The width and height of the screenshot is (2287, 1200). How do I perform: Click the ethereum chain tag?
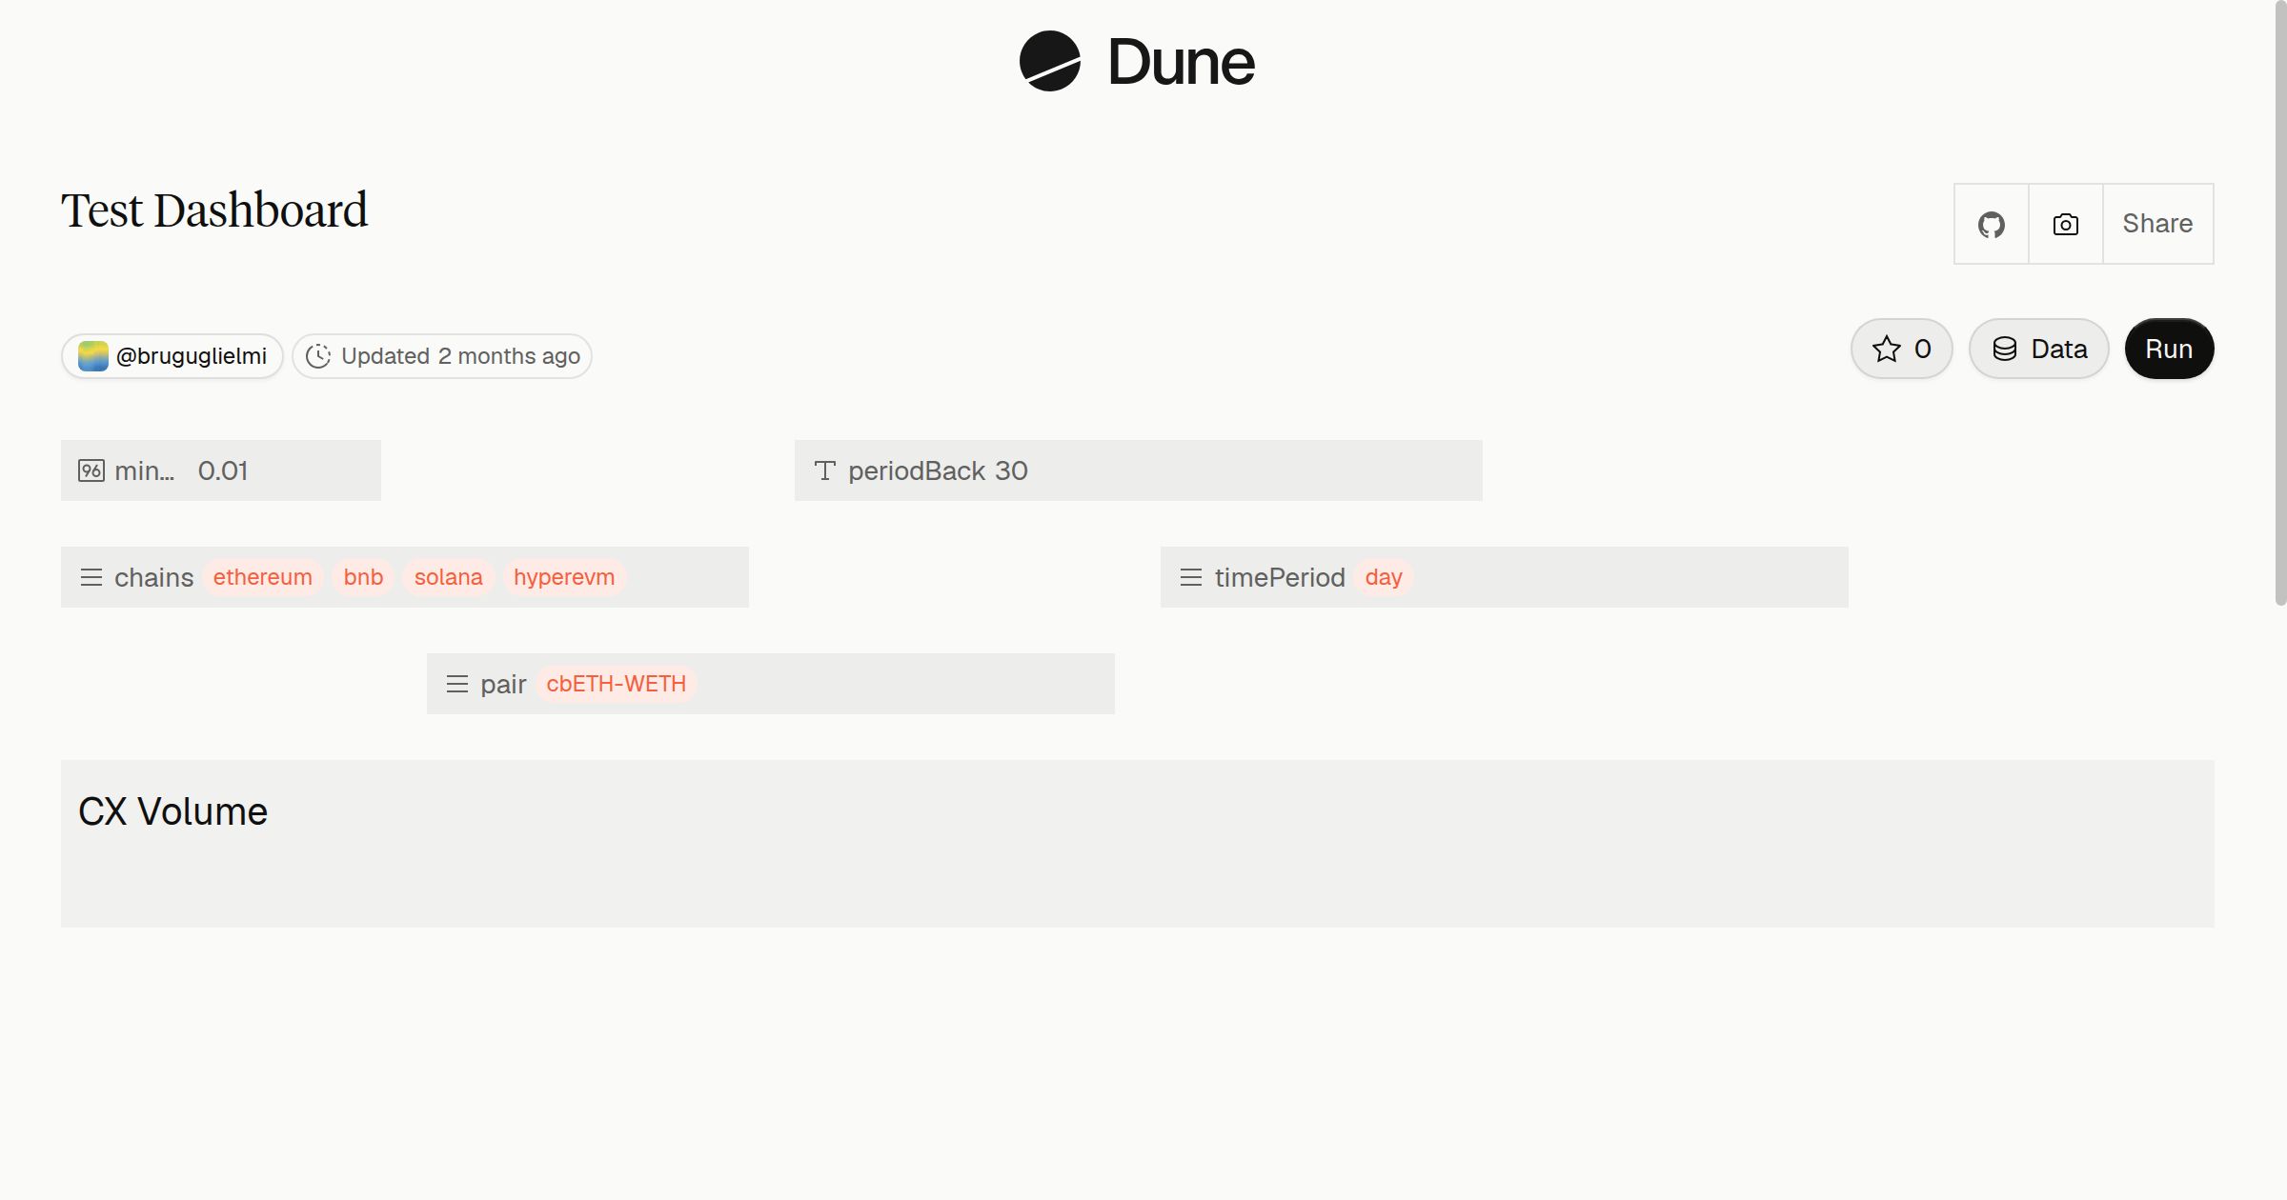click(263, 577)
